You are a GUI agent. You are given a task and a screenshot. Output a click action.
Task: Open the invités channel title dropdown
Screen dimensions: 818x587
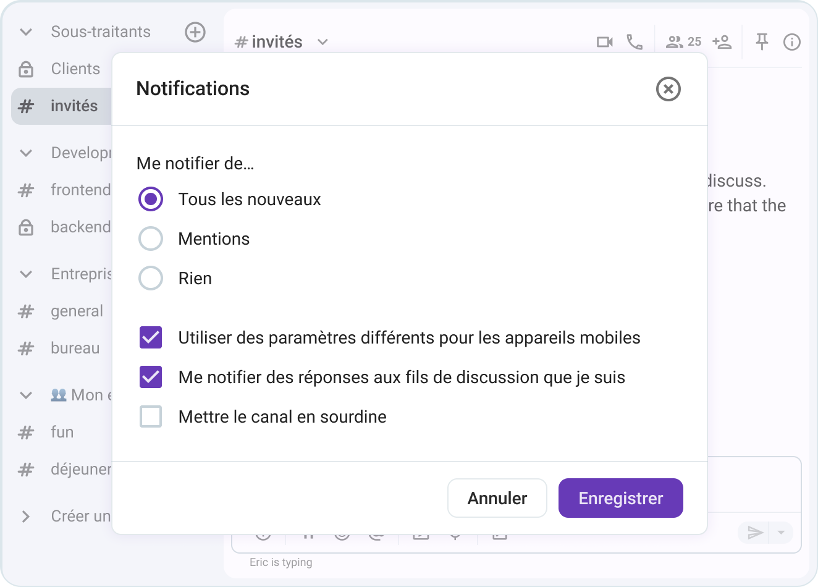323,42
